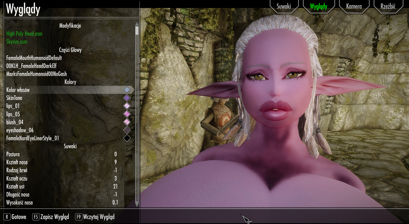Click the Suwaki section header in list

(70, 146)
